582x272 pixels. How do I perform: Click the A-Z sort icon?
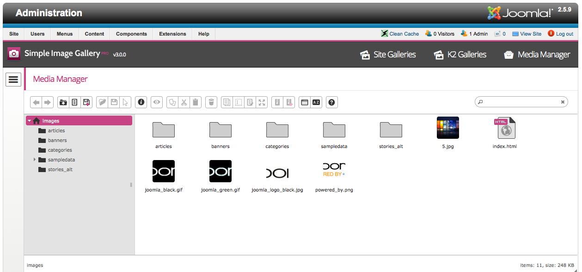(x=316, y=102)
